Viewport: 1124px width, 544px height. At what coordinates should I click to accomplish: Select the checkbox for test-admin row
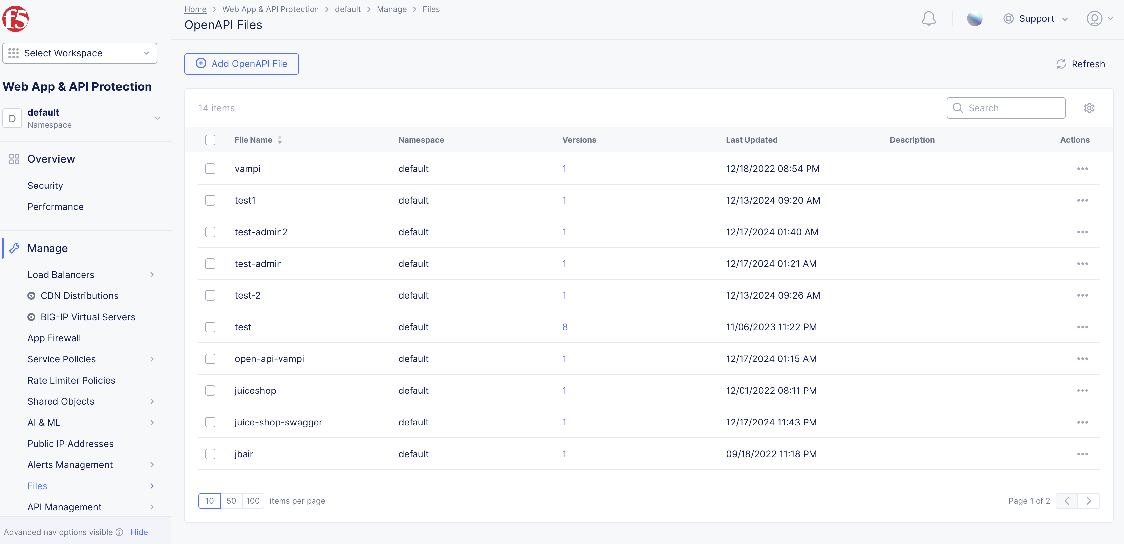pyautogui.click(x=210, y=264)
